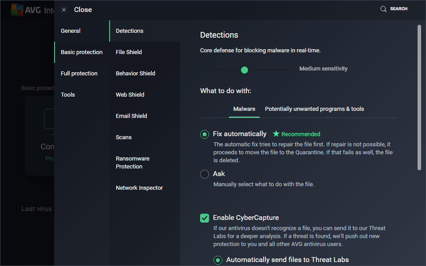This screenshot has width=426, height=266.
Task: Uncheck the Enable CyberCapture checkbox
Action: tap(205, 218)
